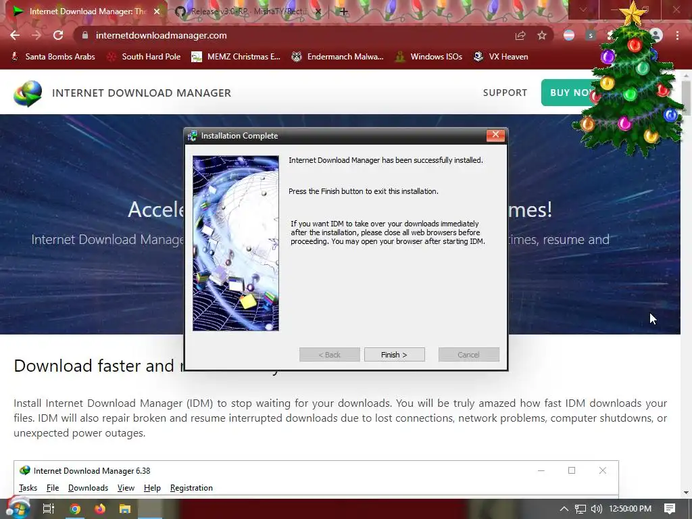Close the Internet Download Manager tab
Viewport: 692px width, 519px height.
[x=157, y=11]
